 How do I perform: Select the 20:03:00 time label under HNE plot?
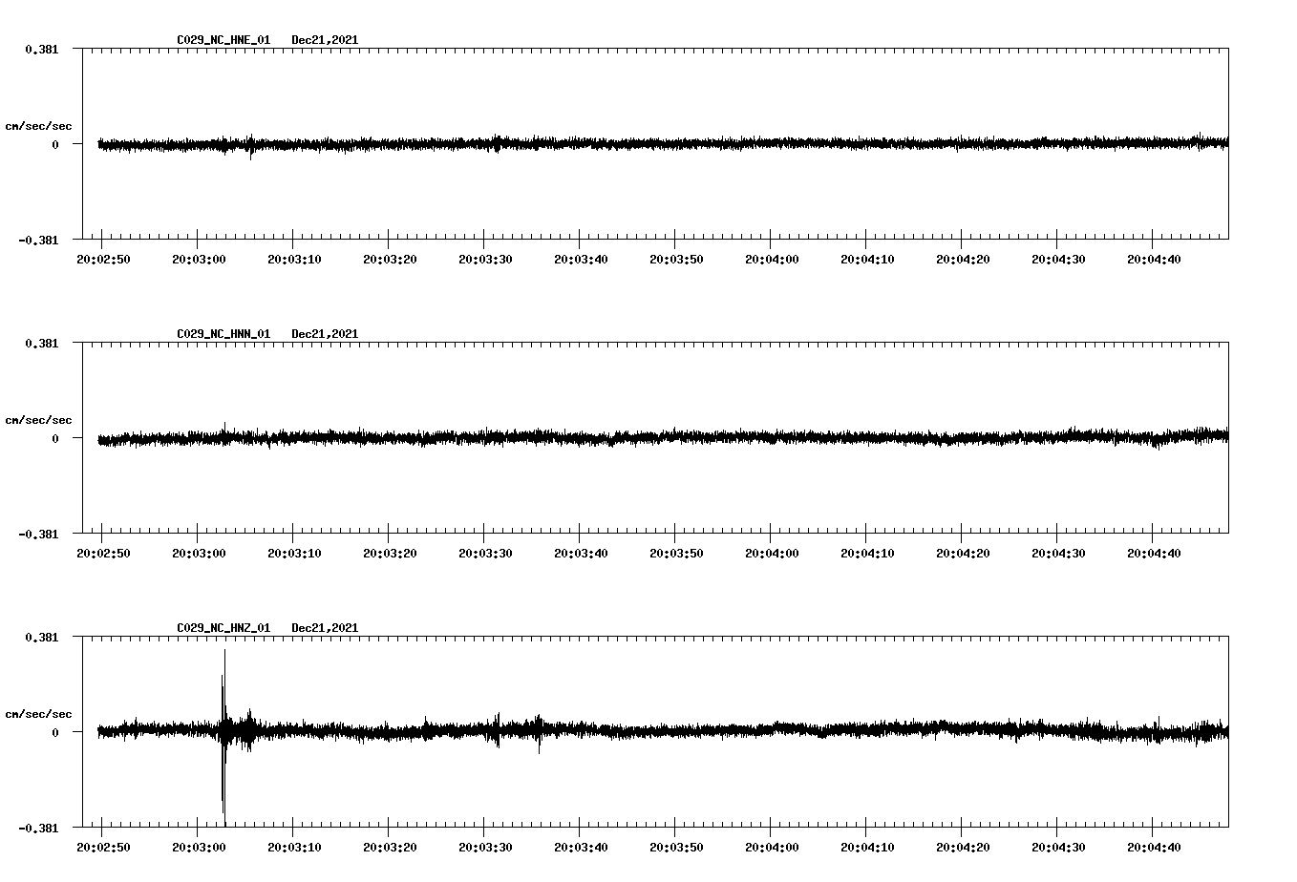[199, 260]
